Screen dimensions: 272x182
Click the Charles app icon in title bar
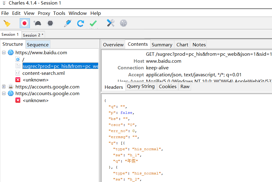4,3
